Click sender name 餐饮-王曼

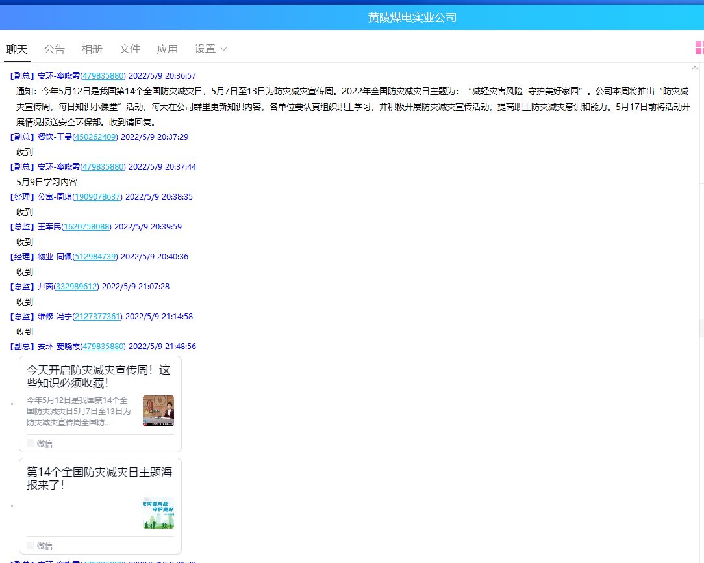point(55,137)
